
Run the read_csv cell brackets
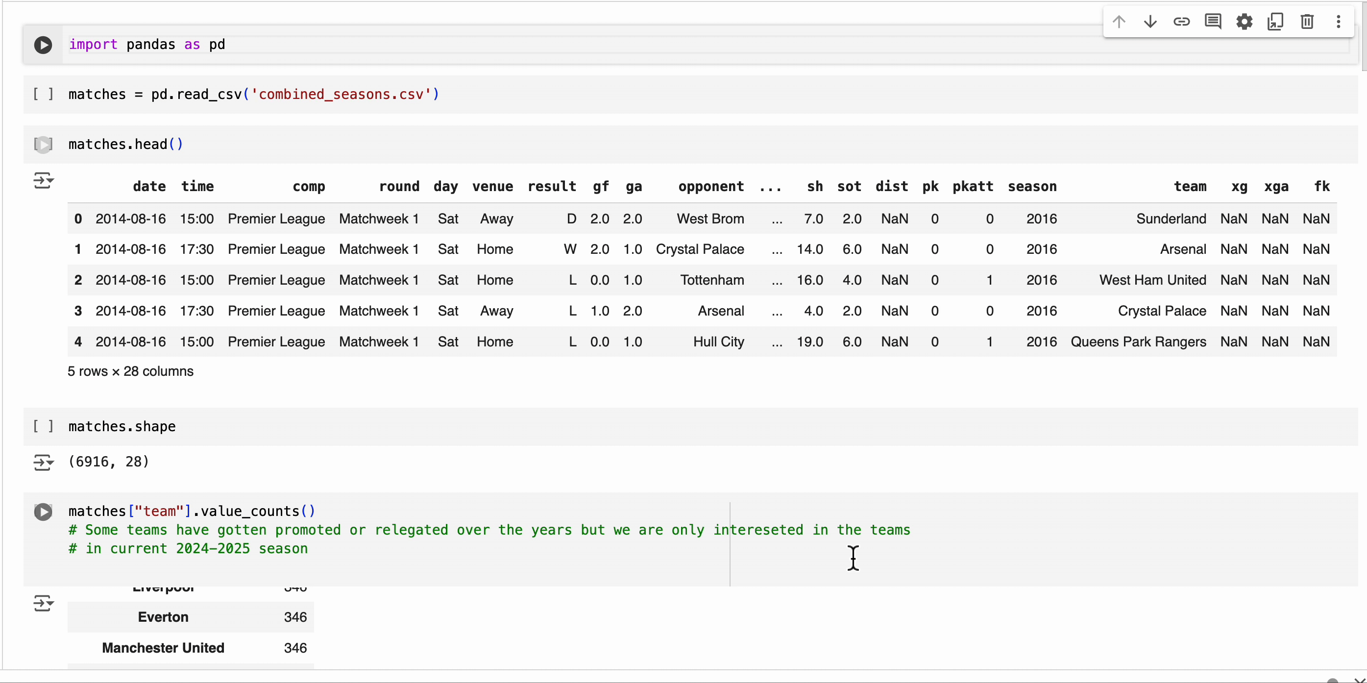[43, 95]
